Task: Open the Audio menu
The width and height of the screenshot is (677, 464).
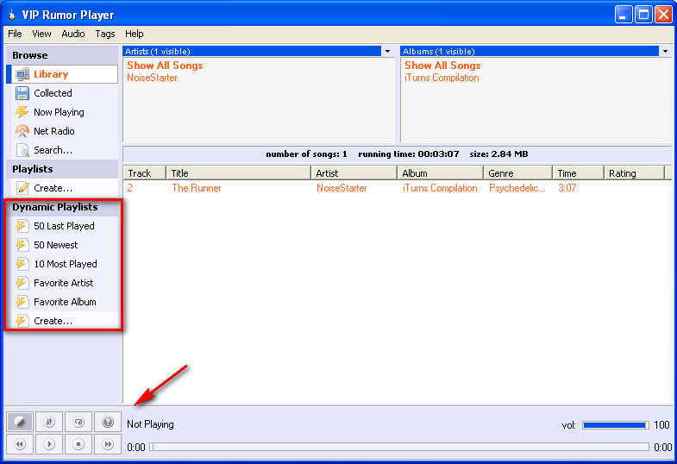Action: pyautogui.click(x=73, y=34)
